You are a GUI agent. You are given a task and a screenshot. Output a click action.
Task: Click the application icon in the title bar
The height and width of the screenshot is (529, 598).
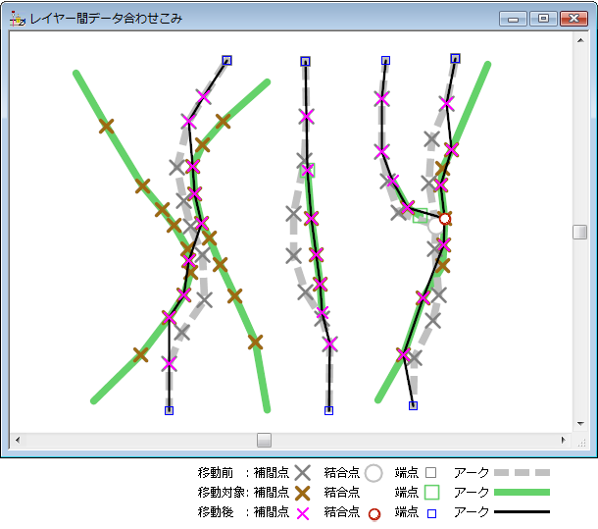pos(18,19)
